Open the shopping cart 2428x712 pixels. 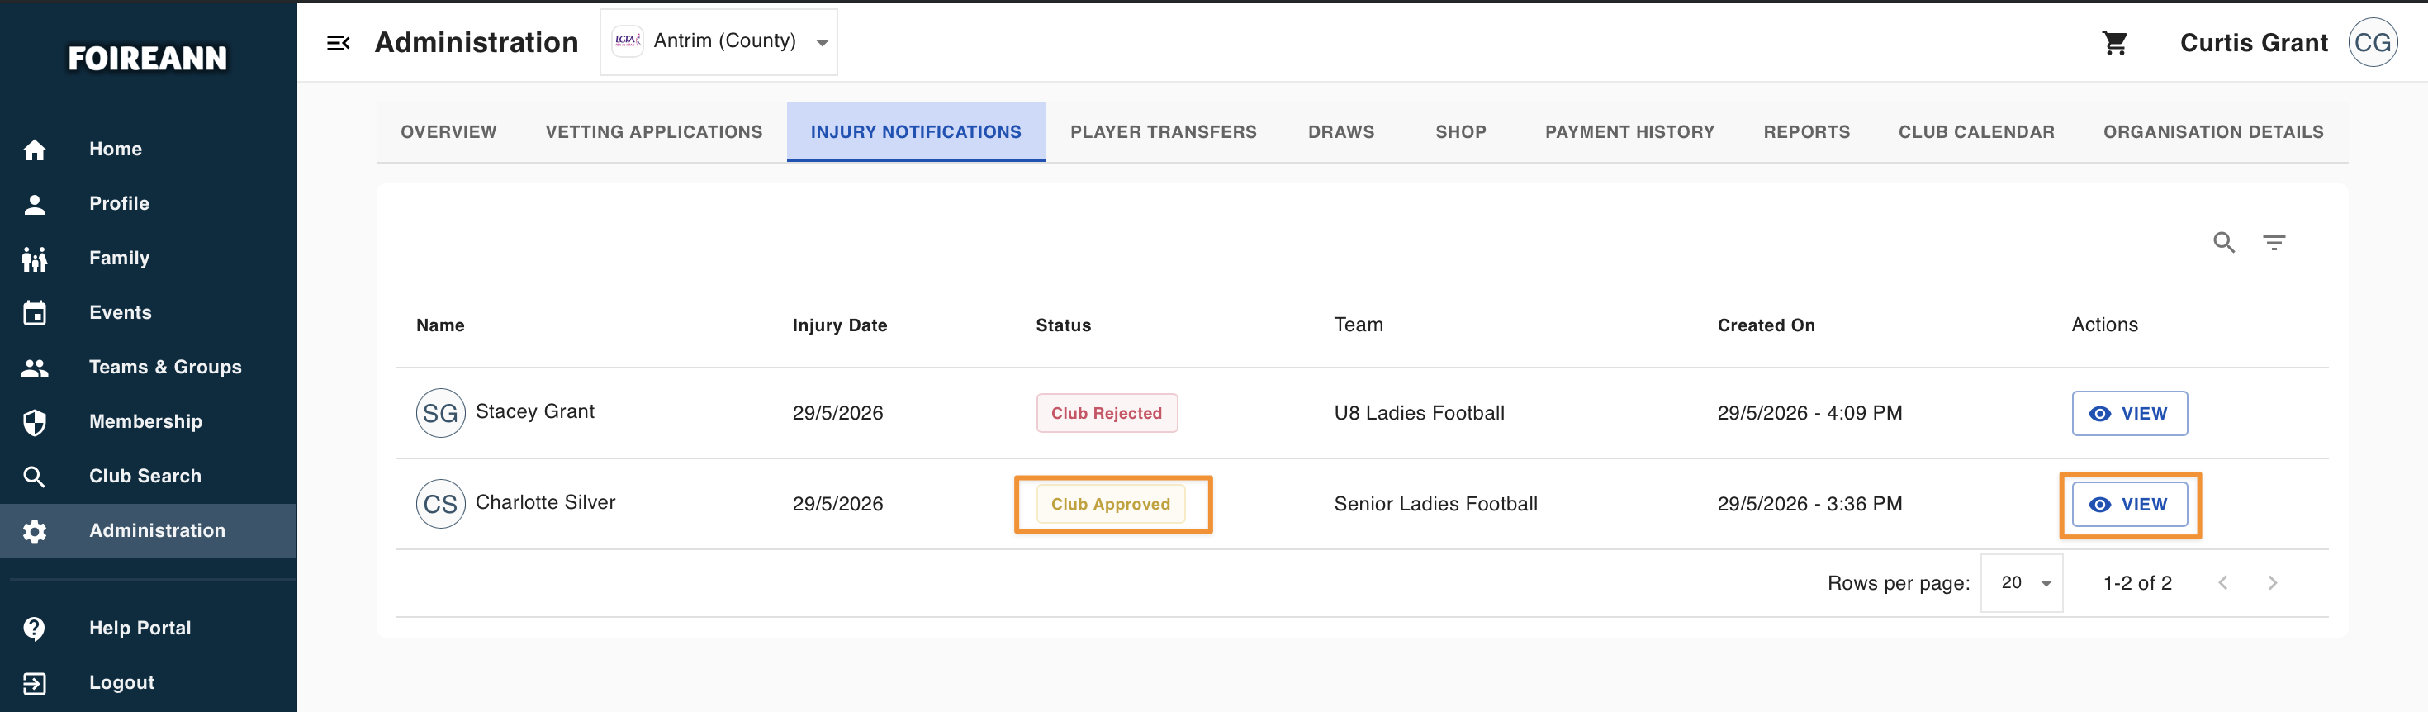point(2114,42)
